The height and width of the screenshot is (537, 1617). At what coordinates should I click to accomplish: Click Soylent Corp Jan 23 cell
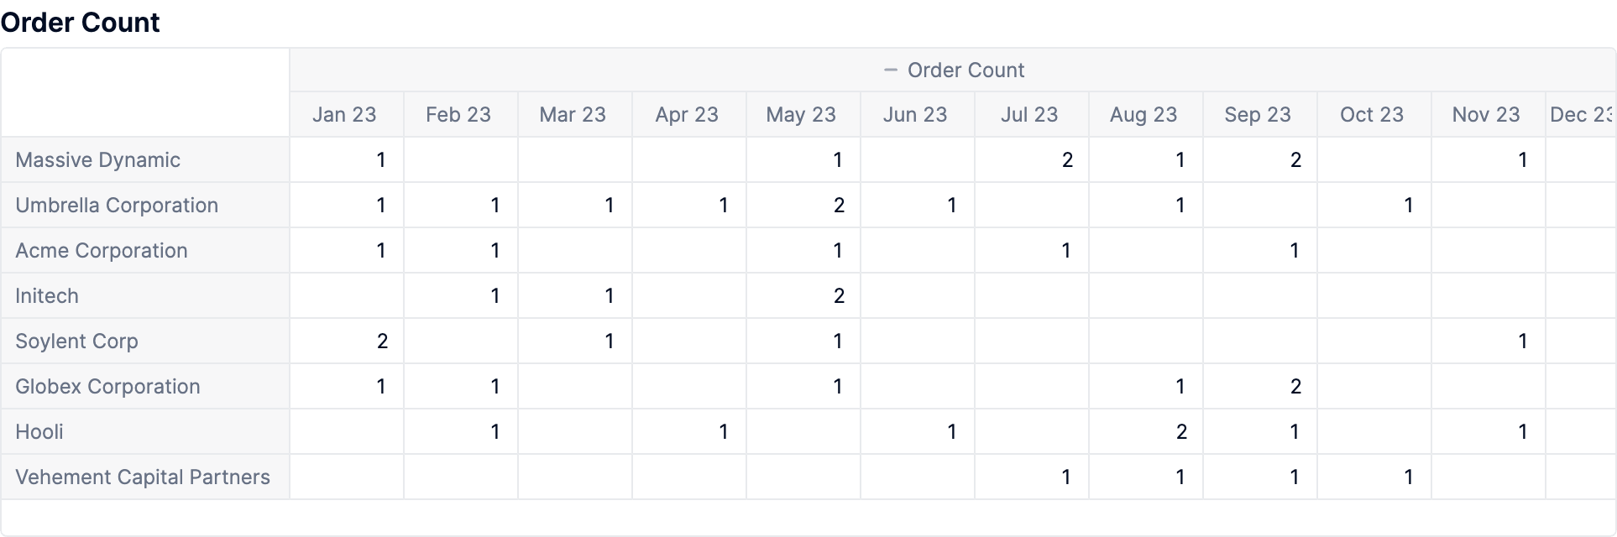pyautogui.click(x=347, y=341)
